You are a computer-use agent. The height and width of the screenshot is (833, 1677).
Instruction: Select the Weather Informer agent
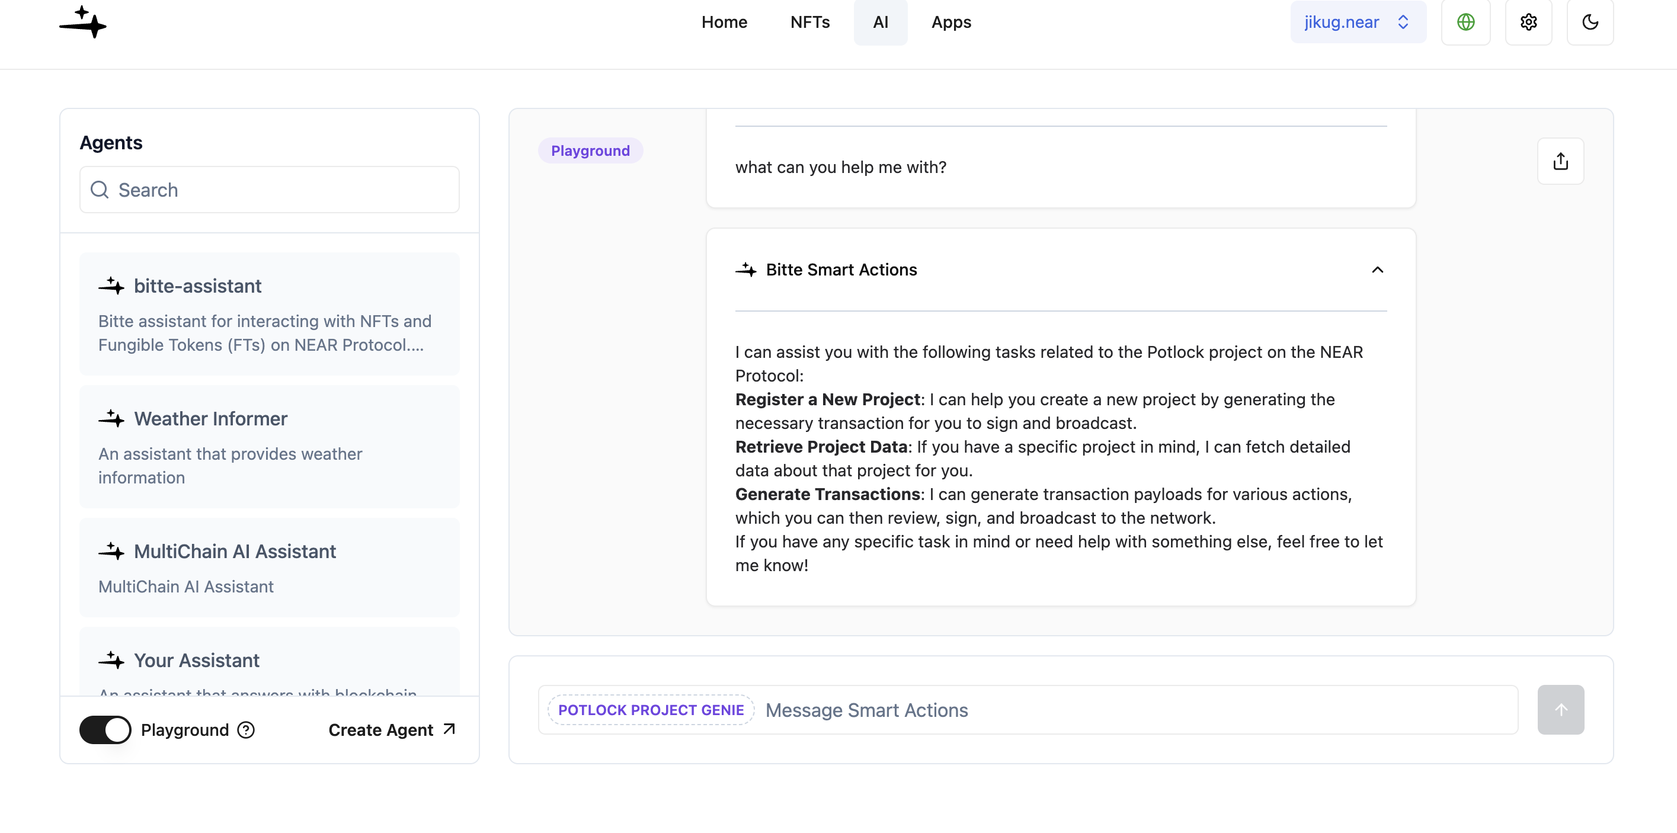tap(269, 447)
